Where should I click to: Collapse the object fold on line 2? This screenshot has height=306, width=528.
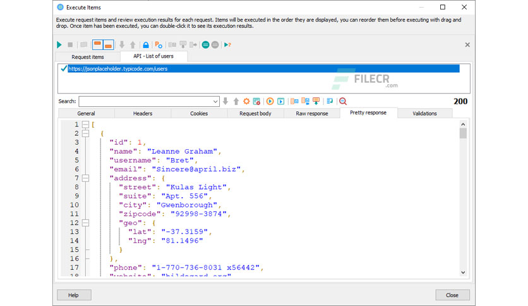[x=85, y=133]
